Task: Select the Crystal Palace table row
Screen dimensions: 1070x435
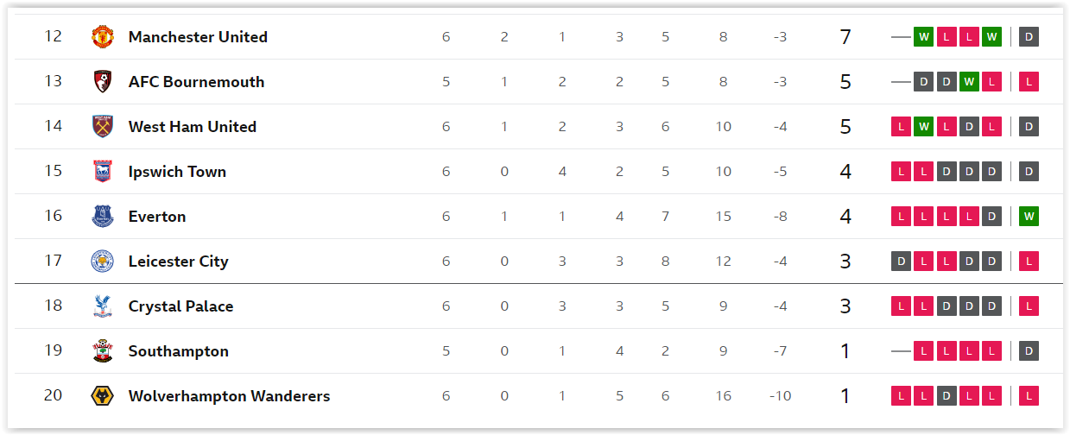Action: [x=539, y=306]
